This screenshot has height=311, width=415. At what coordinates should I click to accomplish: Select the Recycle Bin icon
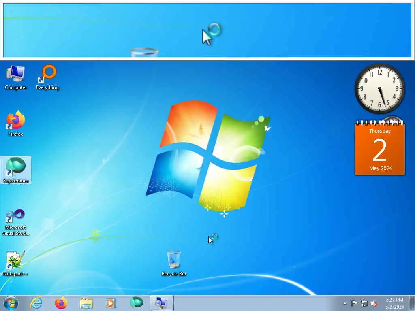tap(174, 263)
